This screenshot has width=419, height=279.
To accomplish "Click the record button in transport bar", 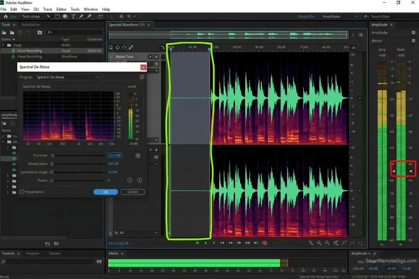I will click(264, 243).
